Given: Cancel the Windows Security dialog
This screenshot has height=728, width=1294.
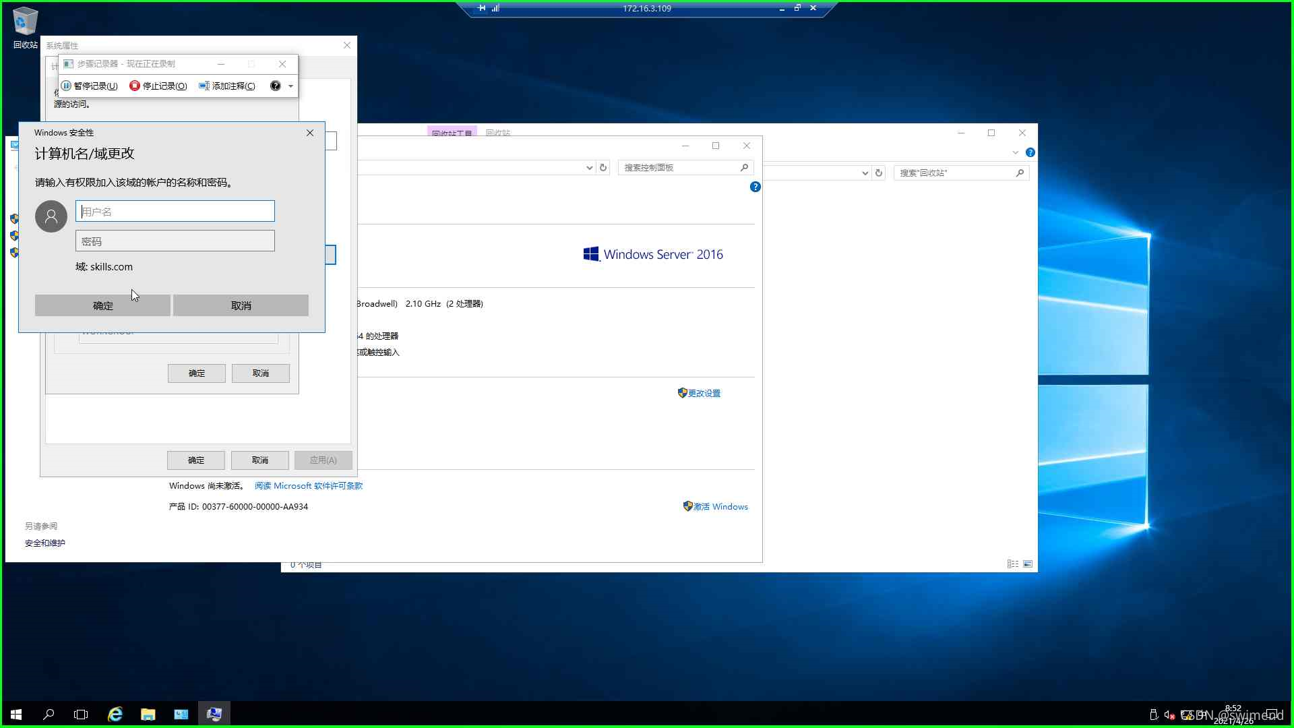Looking at the screenshot, I should coord(241,305).
